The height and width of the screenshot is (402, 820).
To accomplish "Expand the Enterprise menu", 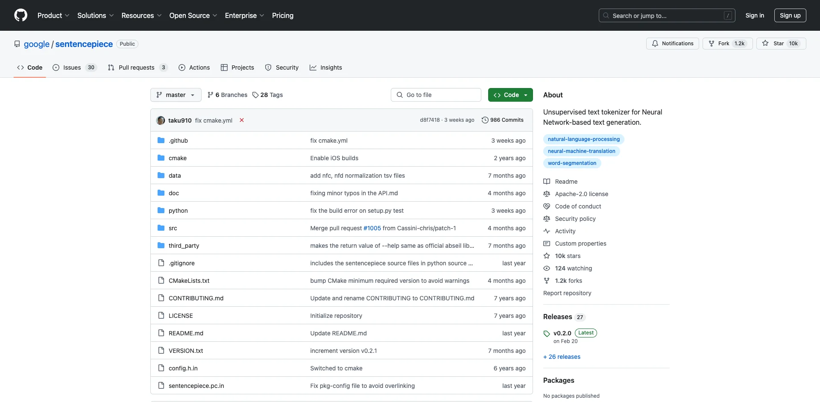I will point(244,15).
